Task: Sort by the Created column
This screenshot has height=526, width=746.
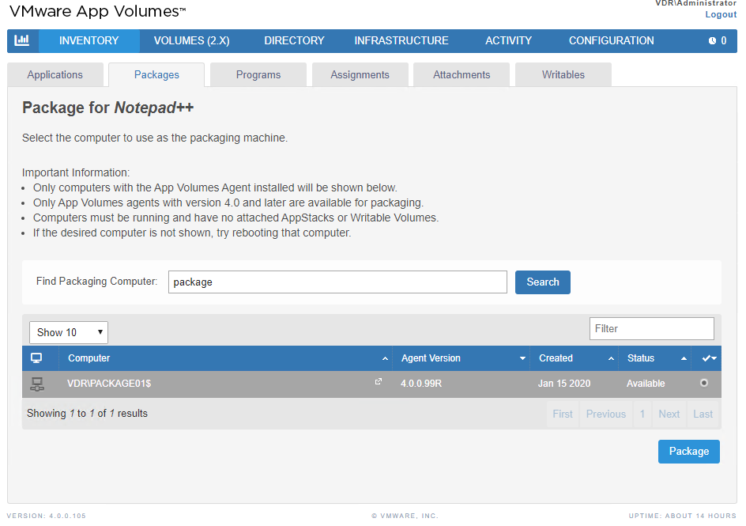Action: (x=575, y=358)
